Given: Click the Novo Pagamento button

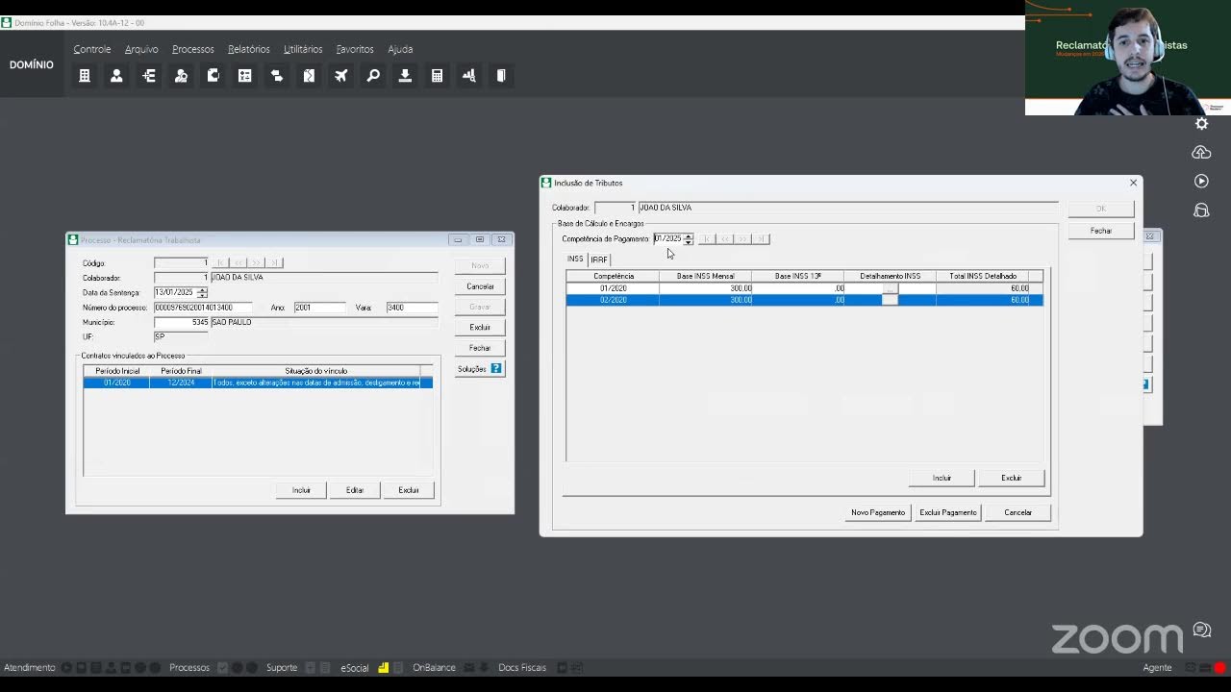Looking at the screenshot, I should 878,512.
